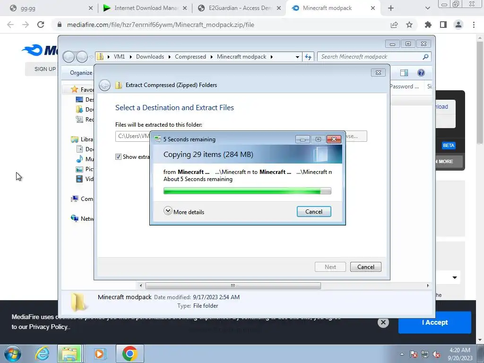Expand arrow after Minecraft modpack breadcrumb
The width and height of the screenshot is (484, 363).
[272, 57]
